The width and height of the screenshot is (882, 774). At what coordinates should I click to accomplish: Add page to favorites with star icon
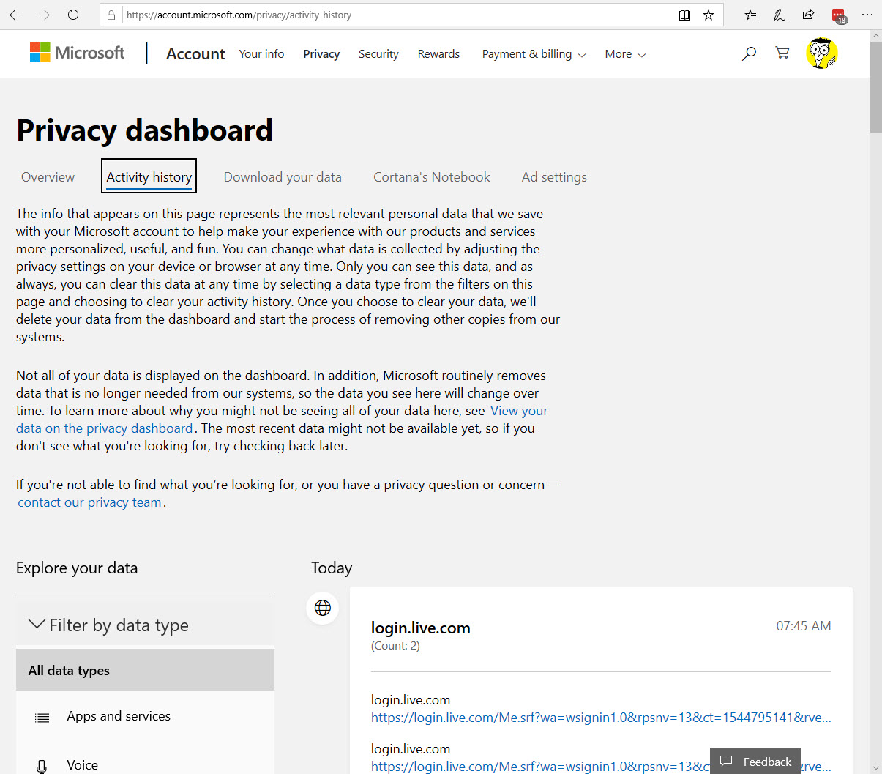[709, 15]
